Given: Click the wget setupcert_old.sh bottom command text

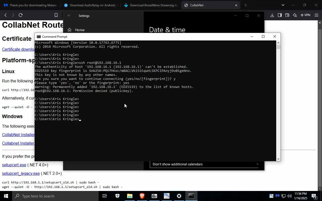Looking at the screenshot, I should pos(62,187).
